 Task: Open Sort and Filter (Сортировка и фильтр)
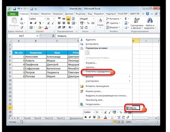click(x=137, y=23)
